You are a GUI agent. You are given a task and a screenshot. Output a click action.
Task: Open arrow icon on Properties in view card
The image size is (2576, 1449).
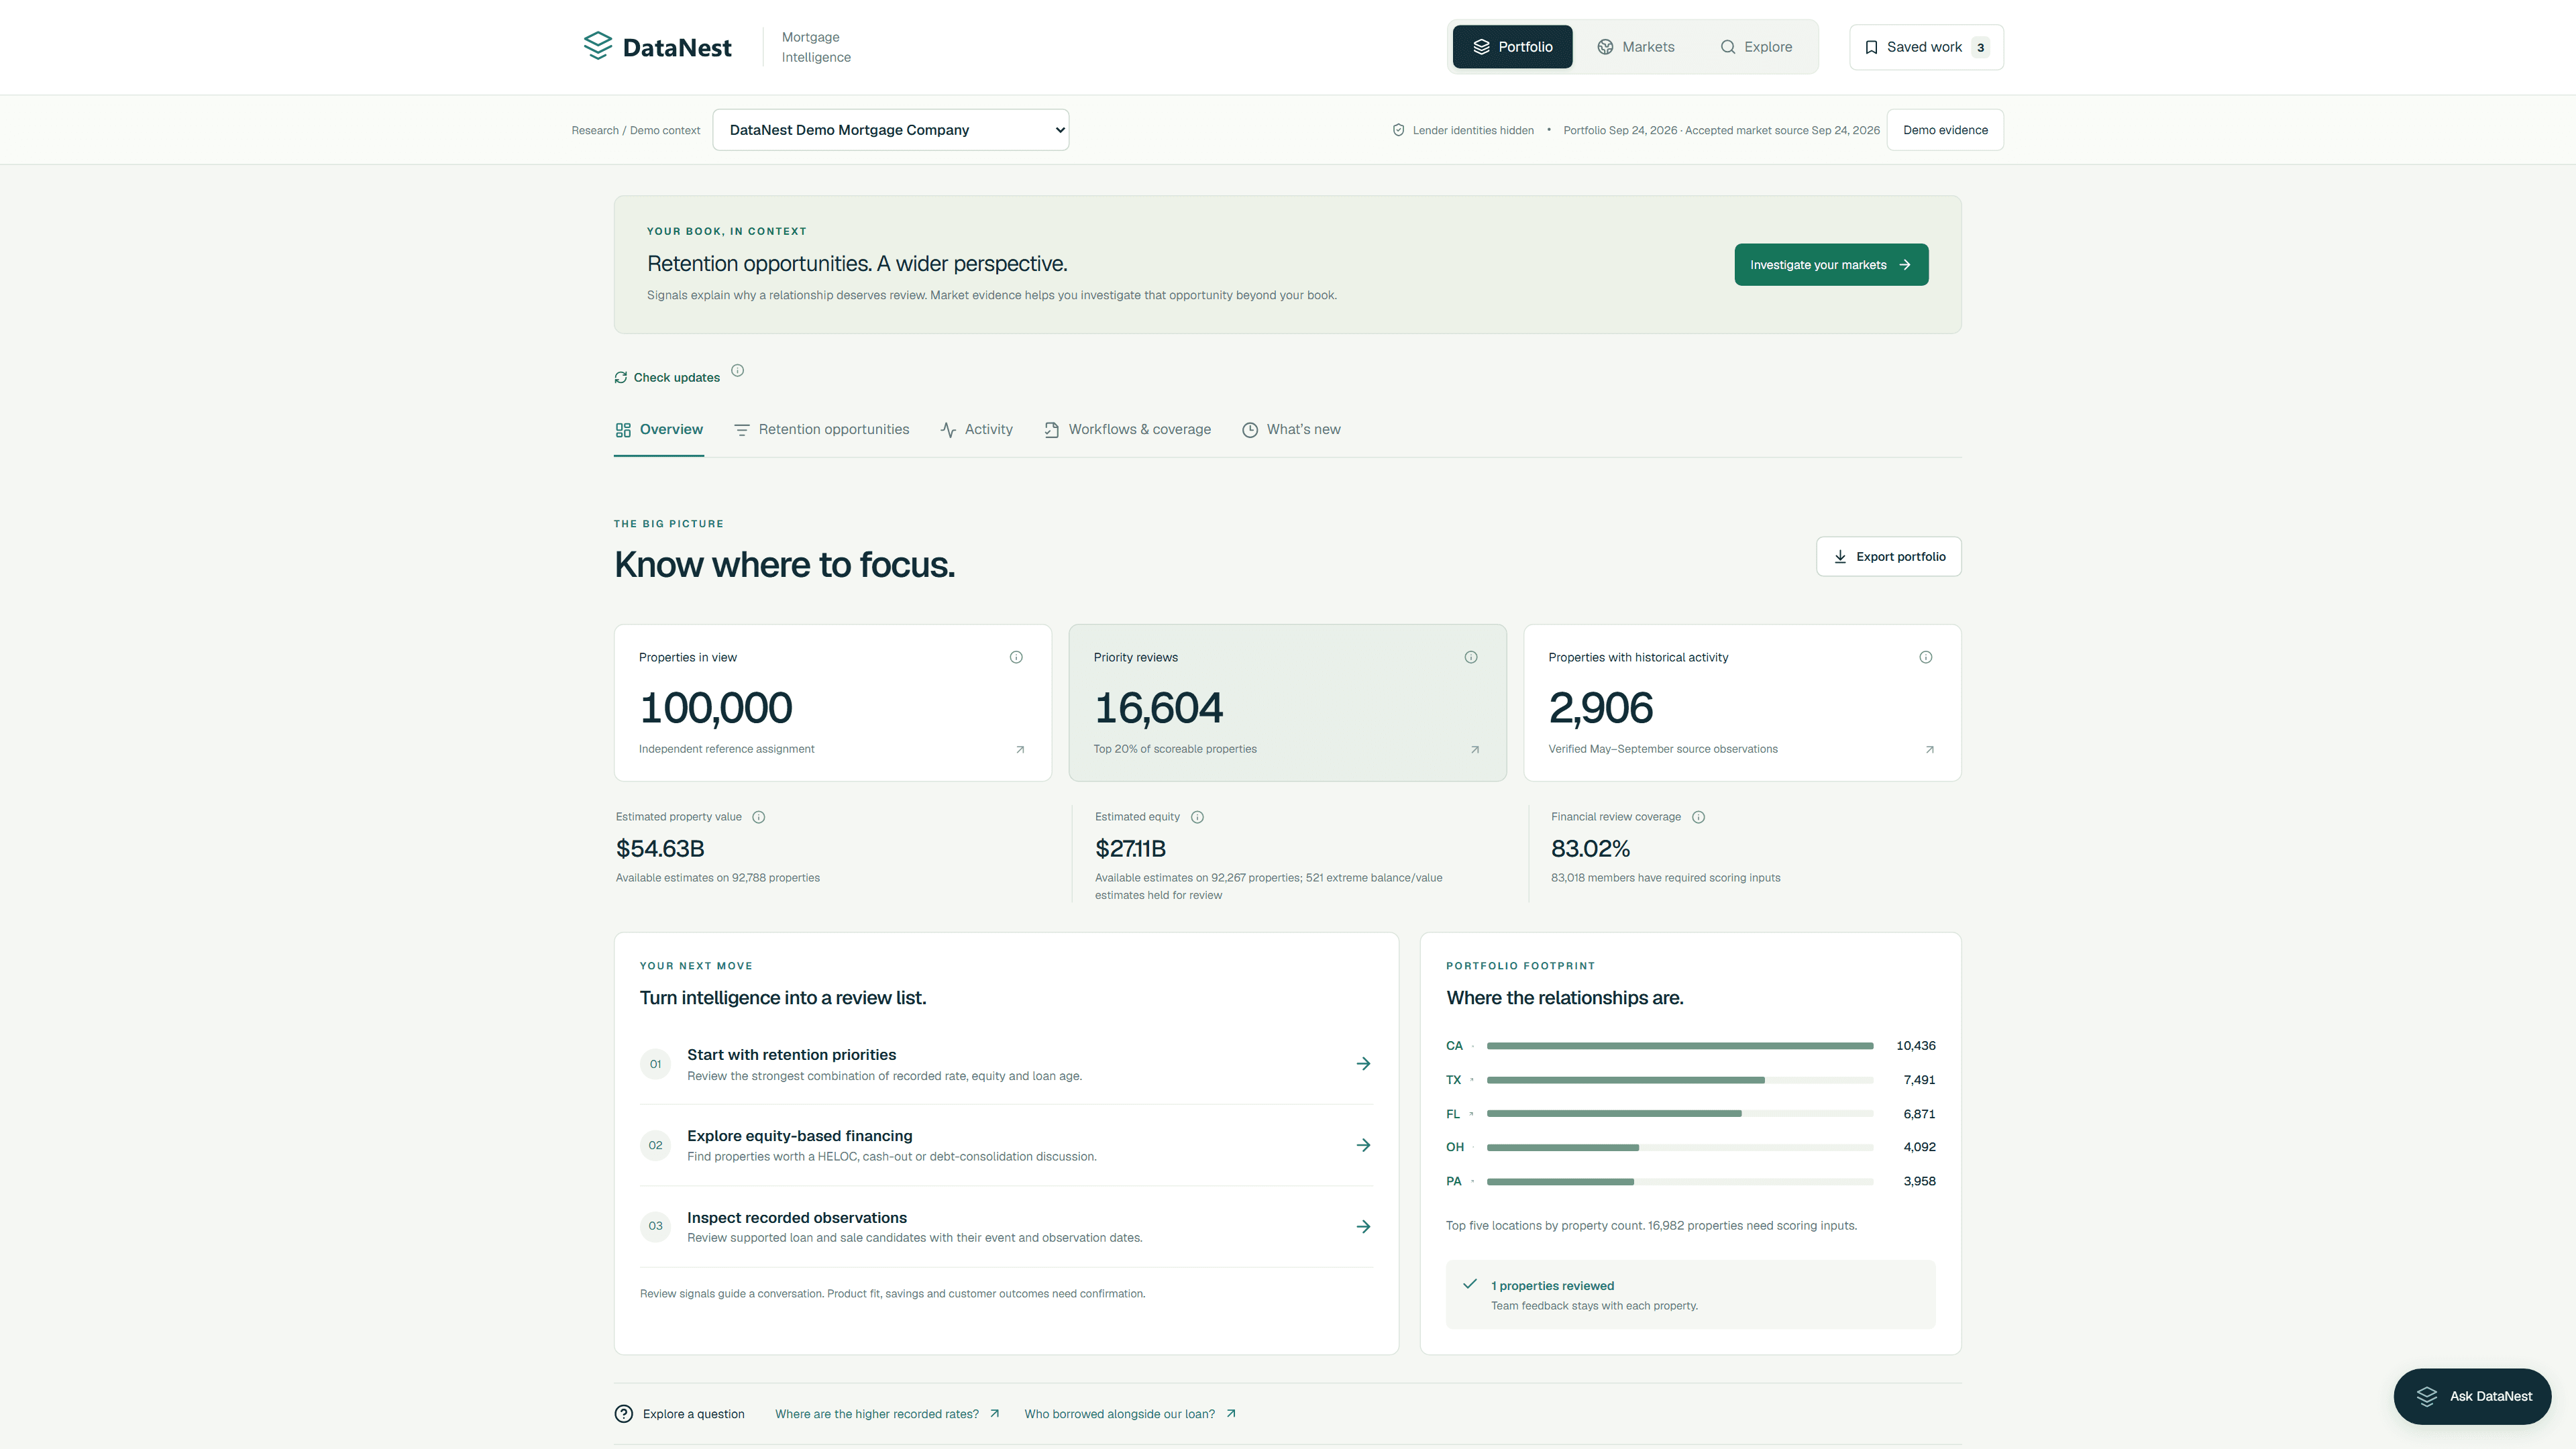(x=1020, y=749)
